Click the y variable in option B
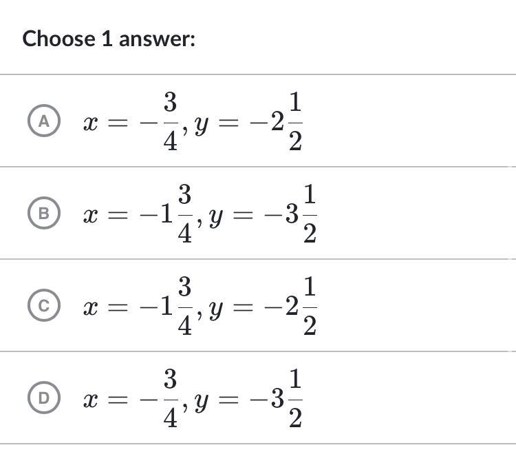 (x=215, y=219)
